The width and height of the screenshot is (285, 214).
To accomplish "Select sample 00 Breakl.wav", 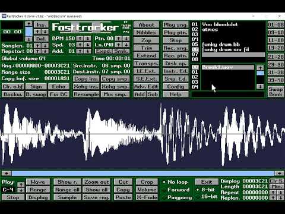I will tap(228, 67).
